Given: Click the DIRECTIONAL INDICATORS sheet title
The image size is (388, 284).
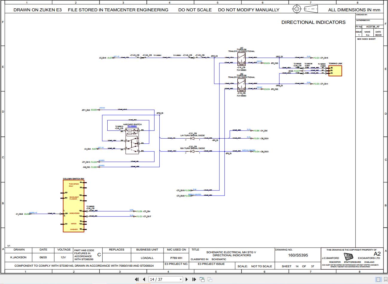Looking at the screenshot, I should (313, 22).
